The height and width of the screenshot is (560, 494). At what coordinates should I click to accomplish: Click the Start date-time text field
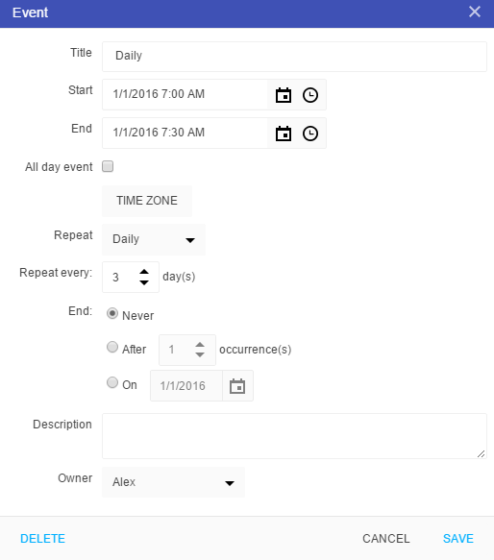click(x=185, y=94)
